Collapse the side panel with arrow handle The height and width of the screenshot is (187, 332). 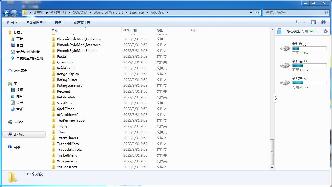click(276, 98)
